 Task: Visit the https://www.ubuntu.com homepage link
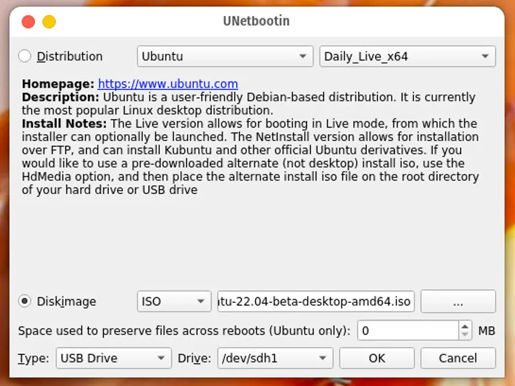click(x=168, y=84)
